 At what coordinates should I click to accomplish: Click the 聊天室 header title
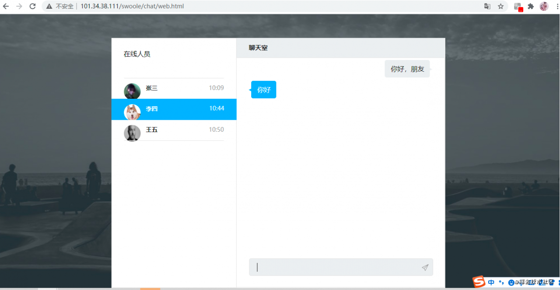pos(258,48)
